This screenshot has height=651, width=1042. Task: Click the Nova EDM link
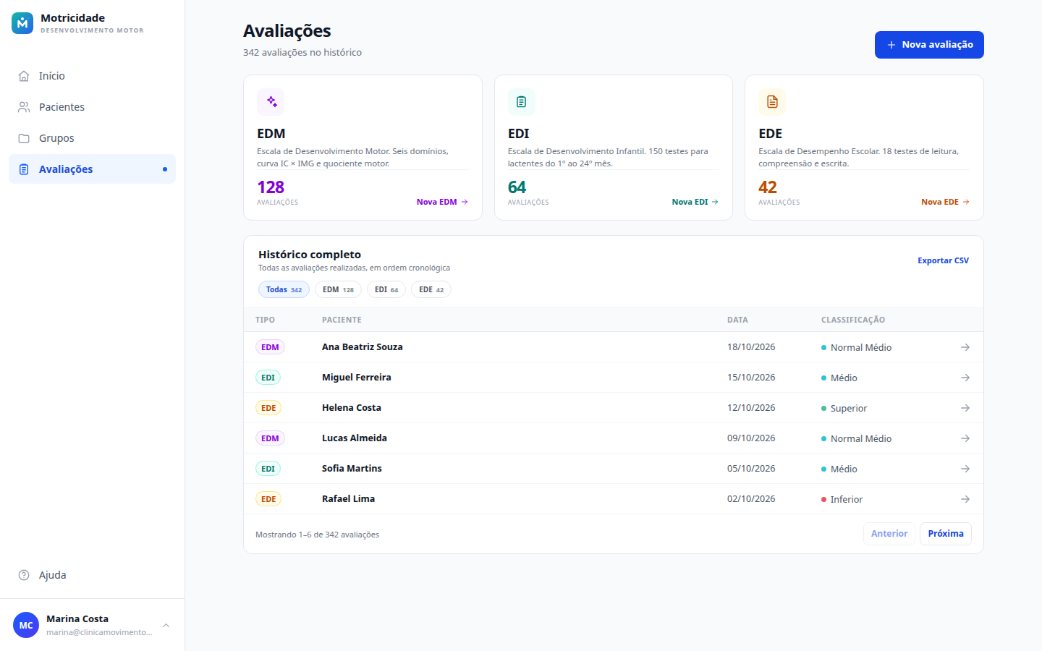pos(442,202)
